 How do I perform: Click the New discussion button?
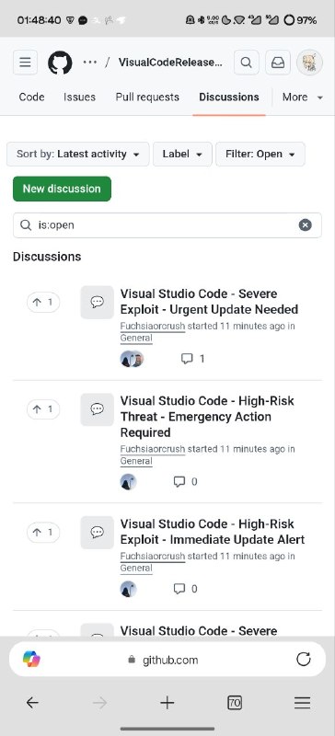(x=62, y=189)
